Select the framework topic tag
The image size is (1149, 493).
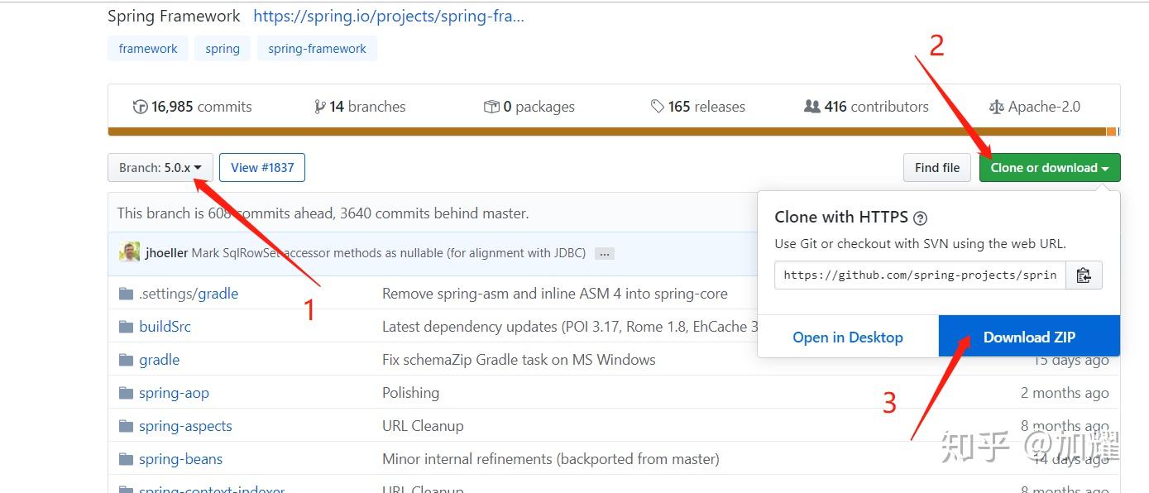(148, 49)
